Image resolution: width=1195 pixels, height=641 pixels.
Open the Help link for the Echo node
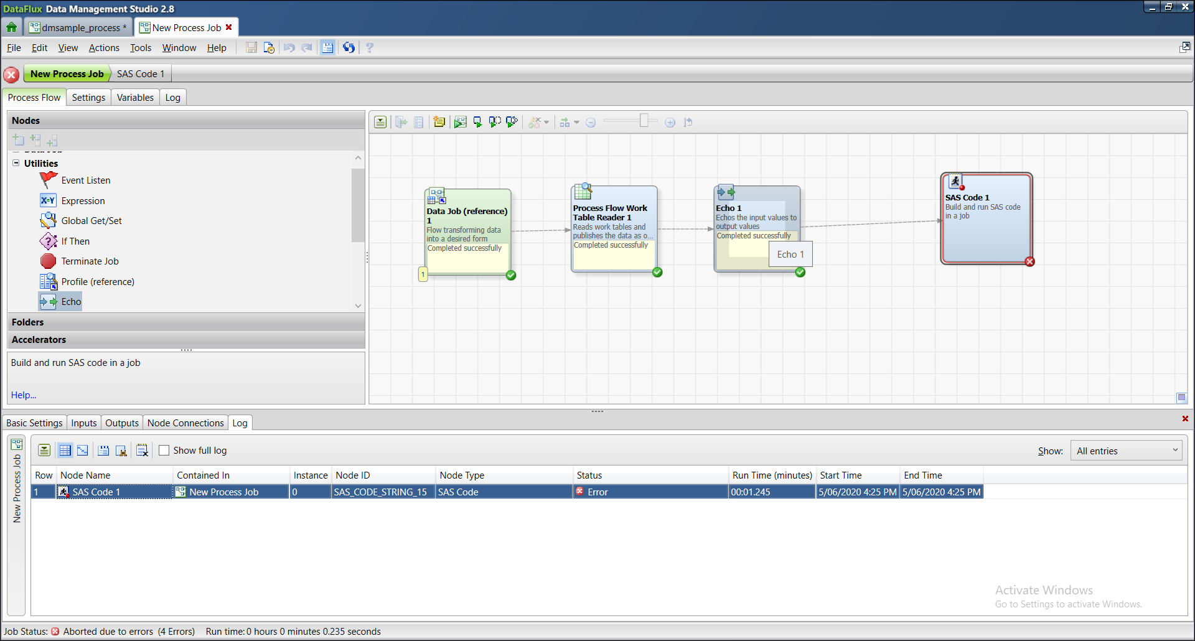click(23, 395)
